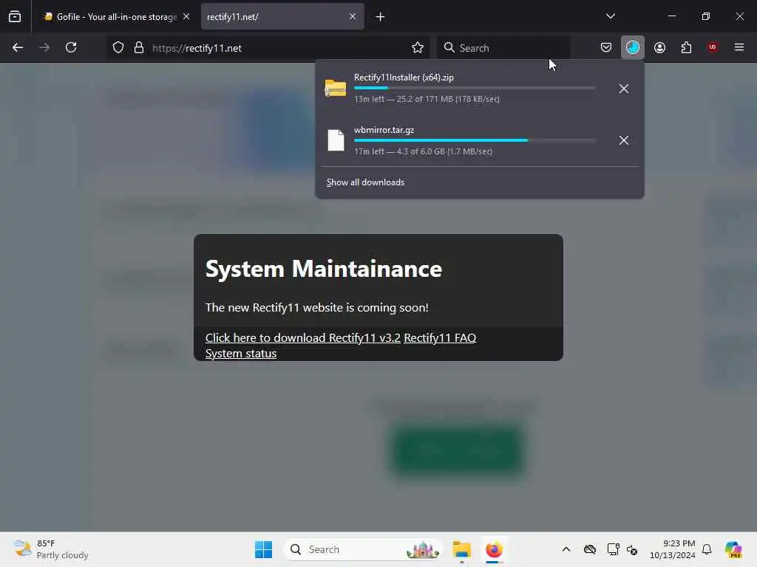Click the Firefox taskbar icon
Image resolution: width=757 pixels, height=567 pixels.
495,549
